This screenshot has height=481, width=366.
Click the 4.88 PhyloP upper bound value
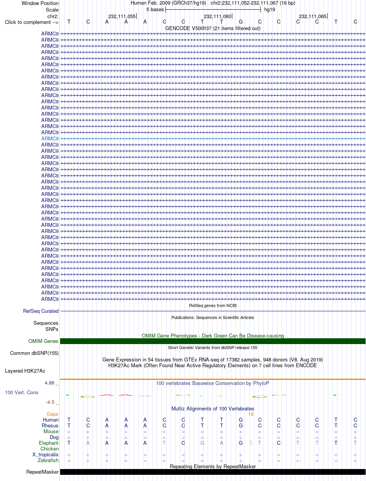52,383
